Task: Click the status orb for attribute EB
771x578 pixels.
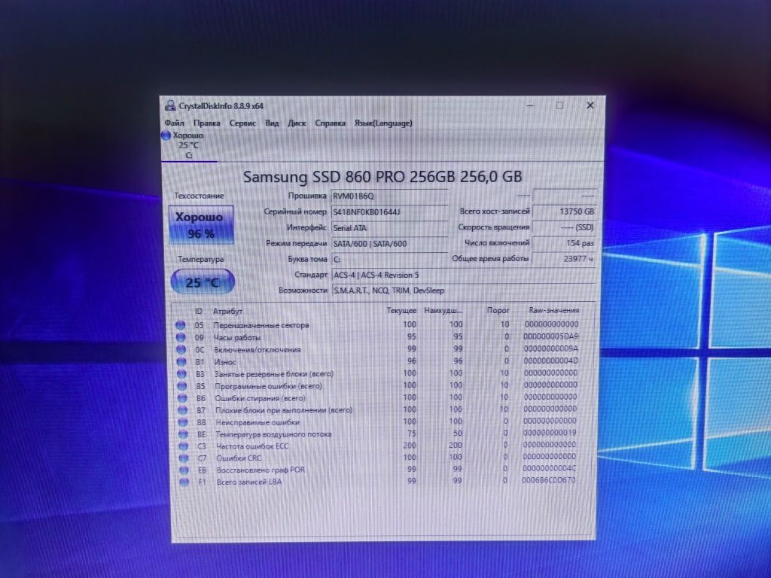Action: click(184, 470)
